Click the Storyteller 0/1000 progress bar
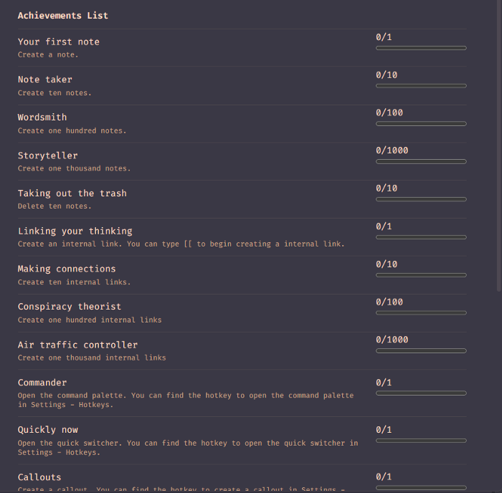502x493 pixels. pyautogui.click(x=421, y=162)
